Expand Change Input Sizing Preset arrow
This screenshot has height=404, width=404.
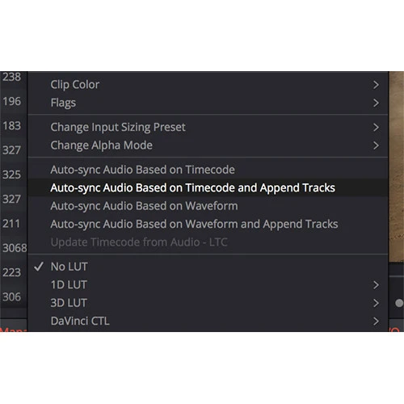[x=376, y=128]
